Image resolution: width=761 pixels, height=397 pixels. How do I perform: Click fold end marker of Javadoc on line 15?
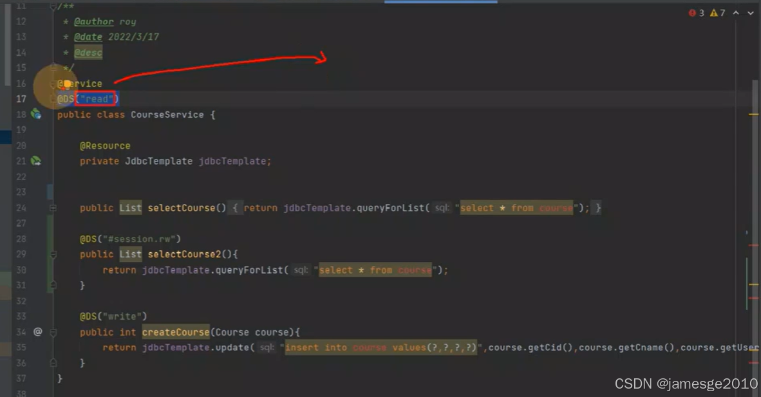coord(53,68)
